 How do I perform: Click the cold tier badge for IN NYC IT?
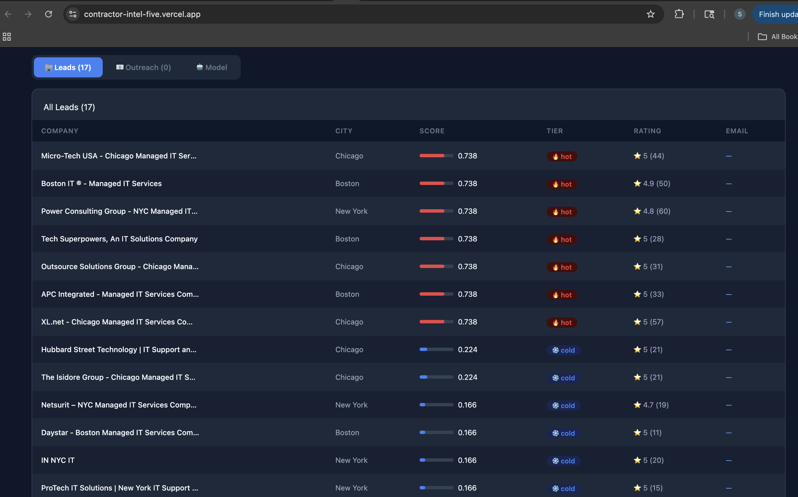tap(564, 461)
